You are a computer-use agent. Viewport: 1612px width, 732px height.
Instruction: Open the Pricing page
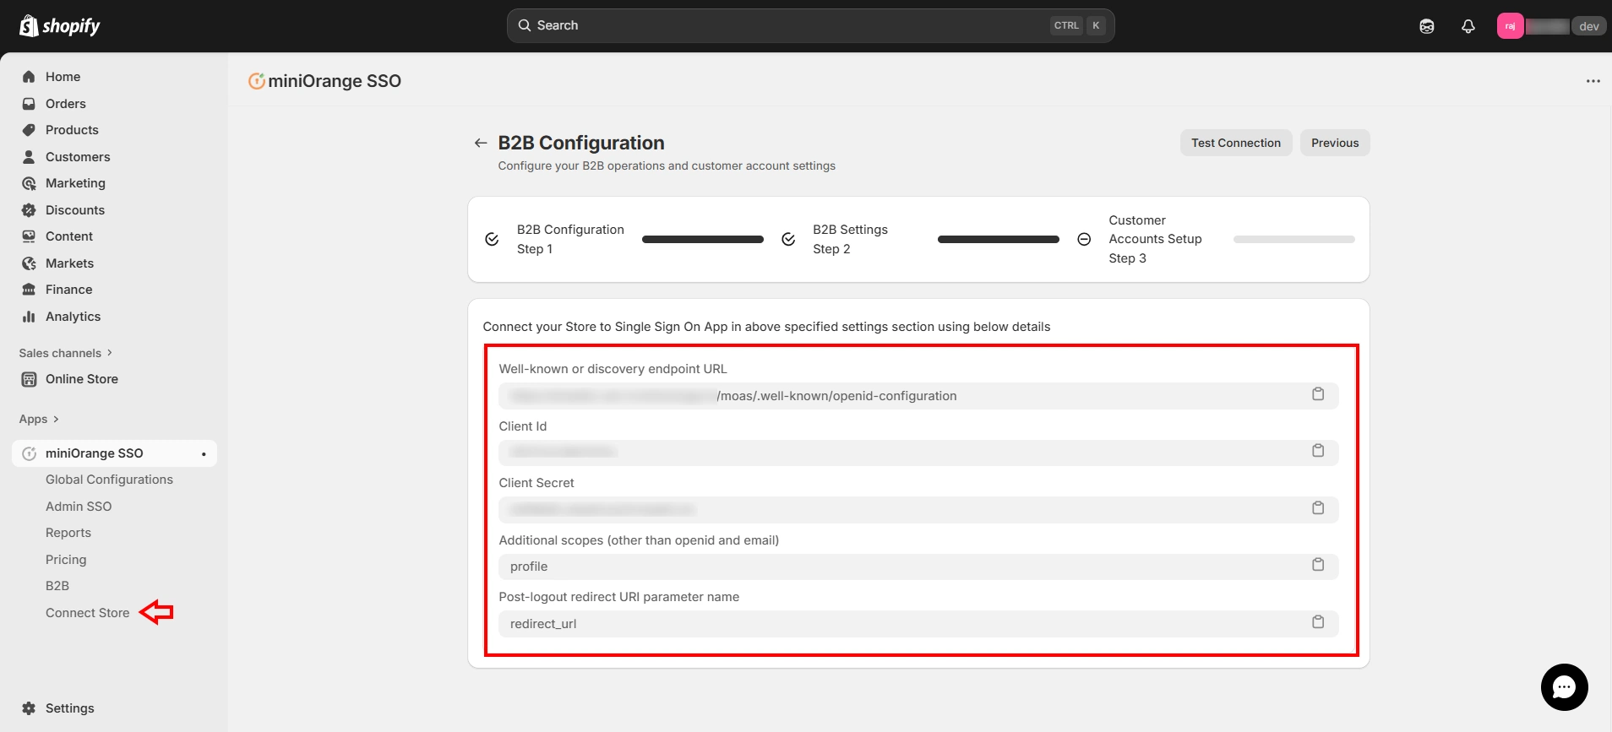[x=66, y=560]
